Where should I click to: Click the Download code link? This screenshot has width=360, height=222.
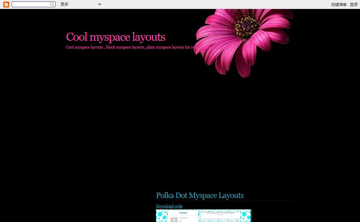(x=169, y=206)
